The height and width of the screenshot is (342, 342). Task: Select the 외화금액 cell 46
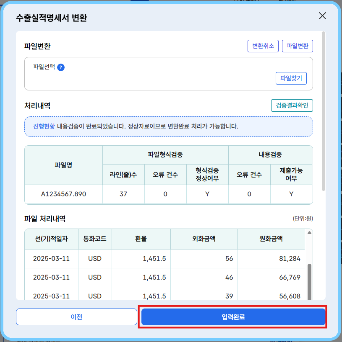pos(204,278)
